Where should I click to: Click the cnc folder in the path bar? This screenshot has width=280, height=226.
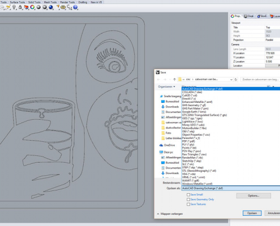coord(188,80)
